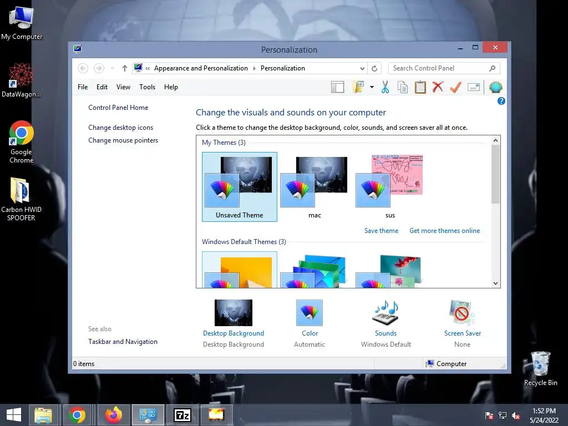Screen dimensions: 568x426
Task: Click the muted volume tray icon
Action: point(515,415)
